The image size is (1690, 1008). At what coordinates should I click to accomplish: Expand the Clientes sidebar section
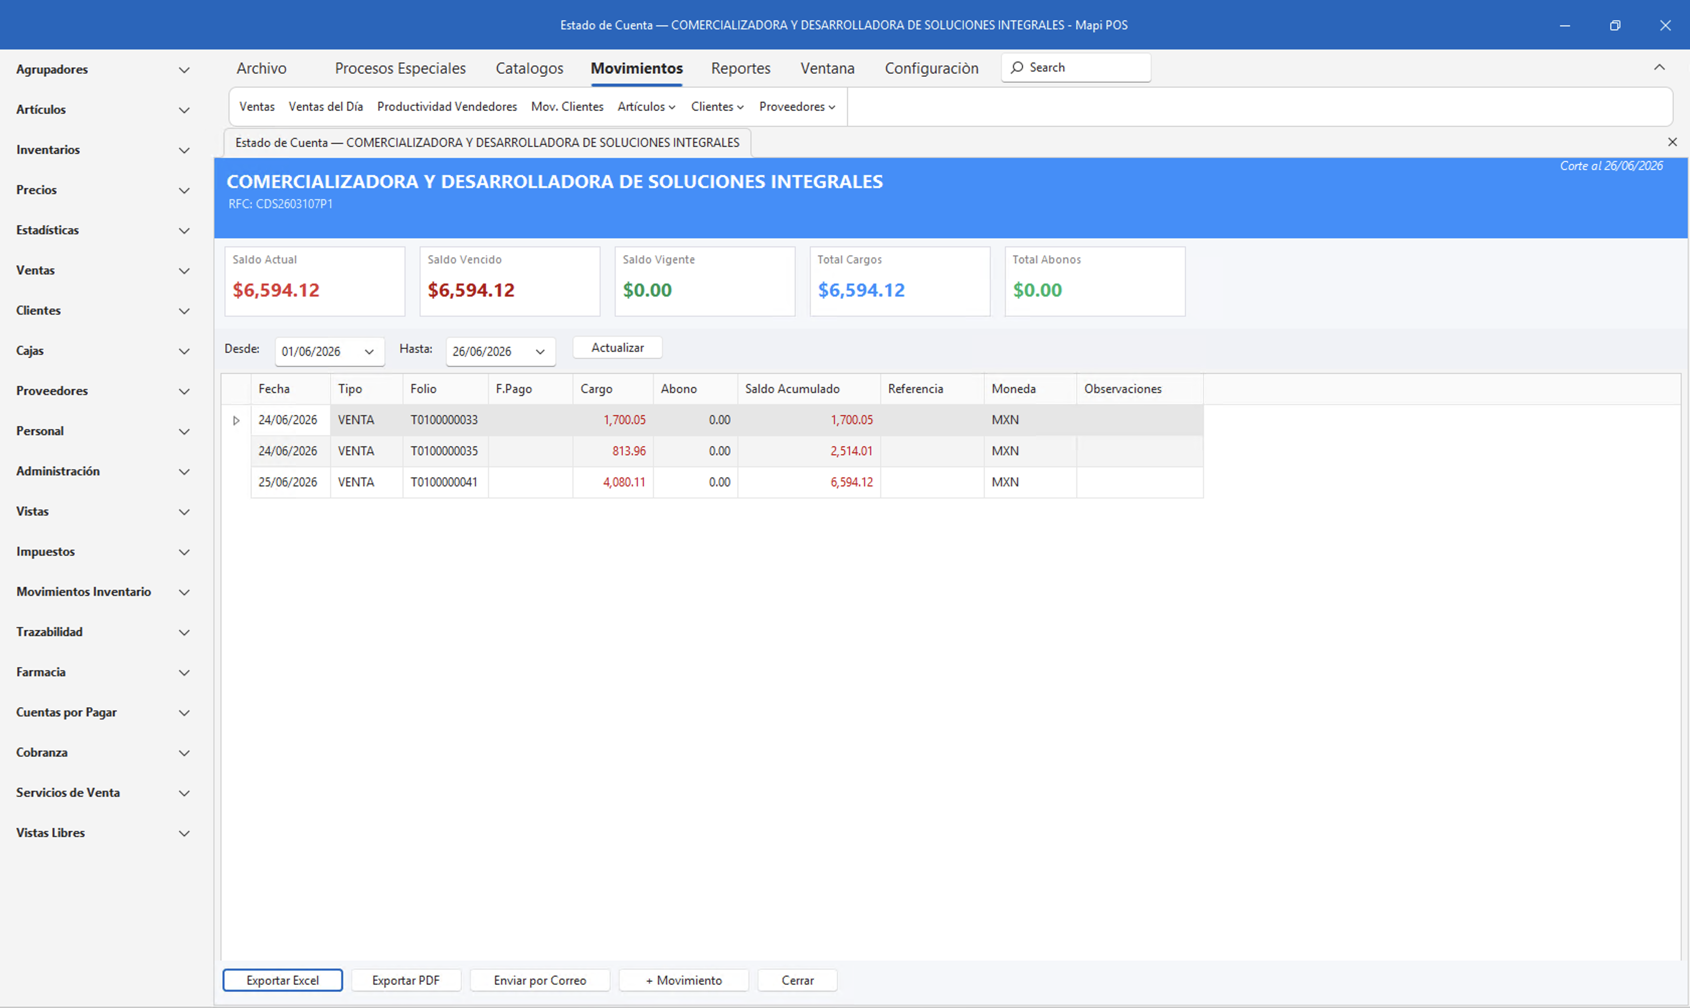184,311
